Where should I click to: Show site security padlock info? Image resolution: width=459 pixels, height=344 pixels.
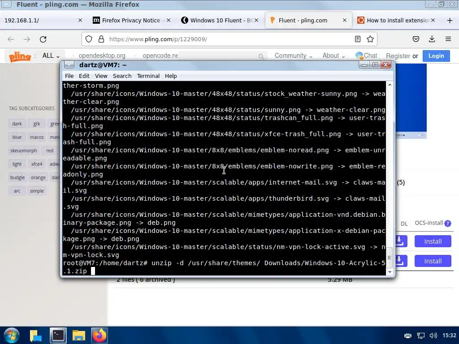click(x=101, y=39)
